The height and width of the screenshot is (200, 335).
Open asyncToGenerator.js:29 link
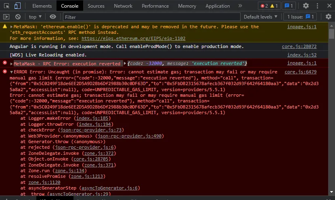pyautogui.click(x=79, y=194)
